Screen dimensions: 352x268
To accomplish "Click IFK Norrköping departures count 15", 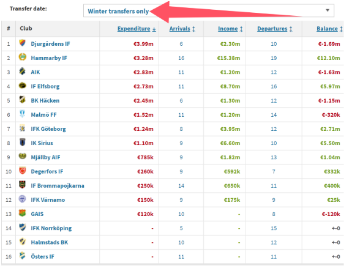I will coord(274,228).
